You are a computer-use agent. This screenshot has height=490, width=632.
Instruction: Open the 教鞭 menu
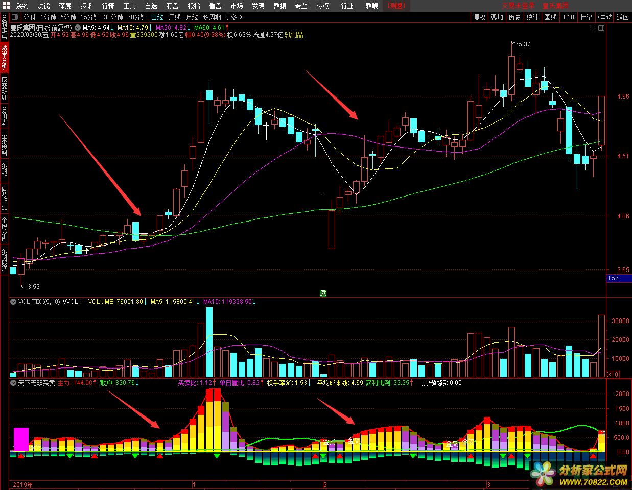coord(372,6)
